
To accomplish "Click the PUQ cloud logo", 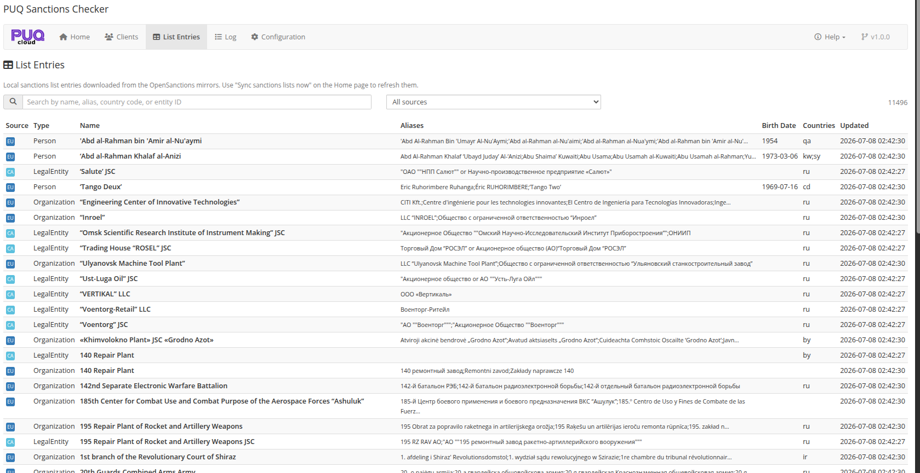I will (28, 37).
